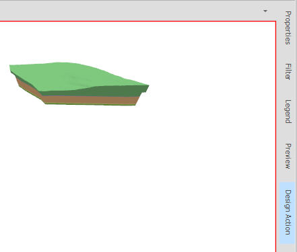The image size is (297, 252).
Task: Click the thin purple seam above the brown layer
Action: [x=90, y=96]
